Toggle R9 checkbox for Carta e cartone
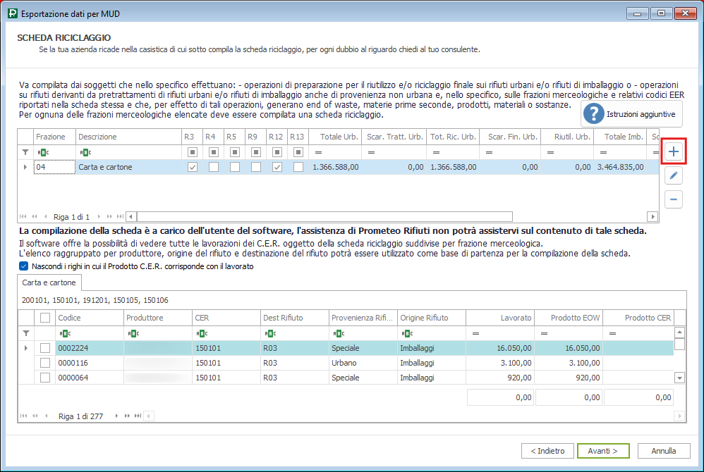The height and width of the screenshot is (472, 704). tap(256, 167)
